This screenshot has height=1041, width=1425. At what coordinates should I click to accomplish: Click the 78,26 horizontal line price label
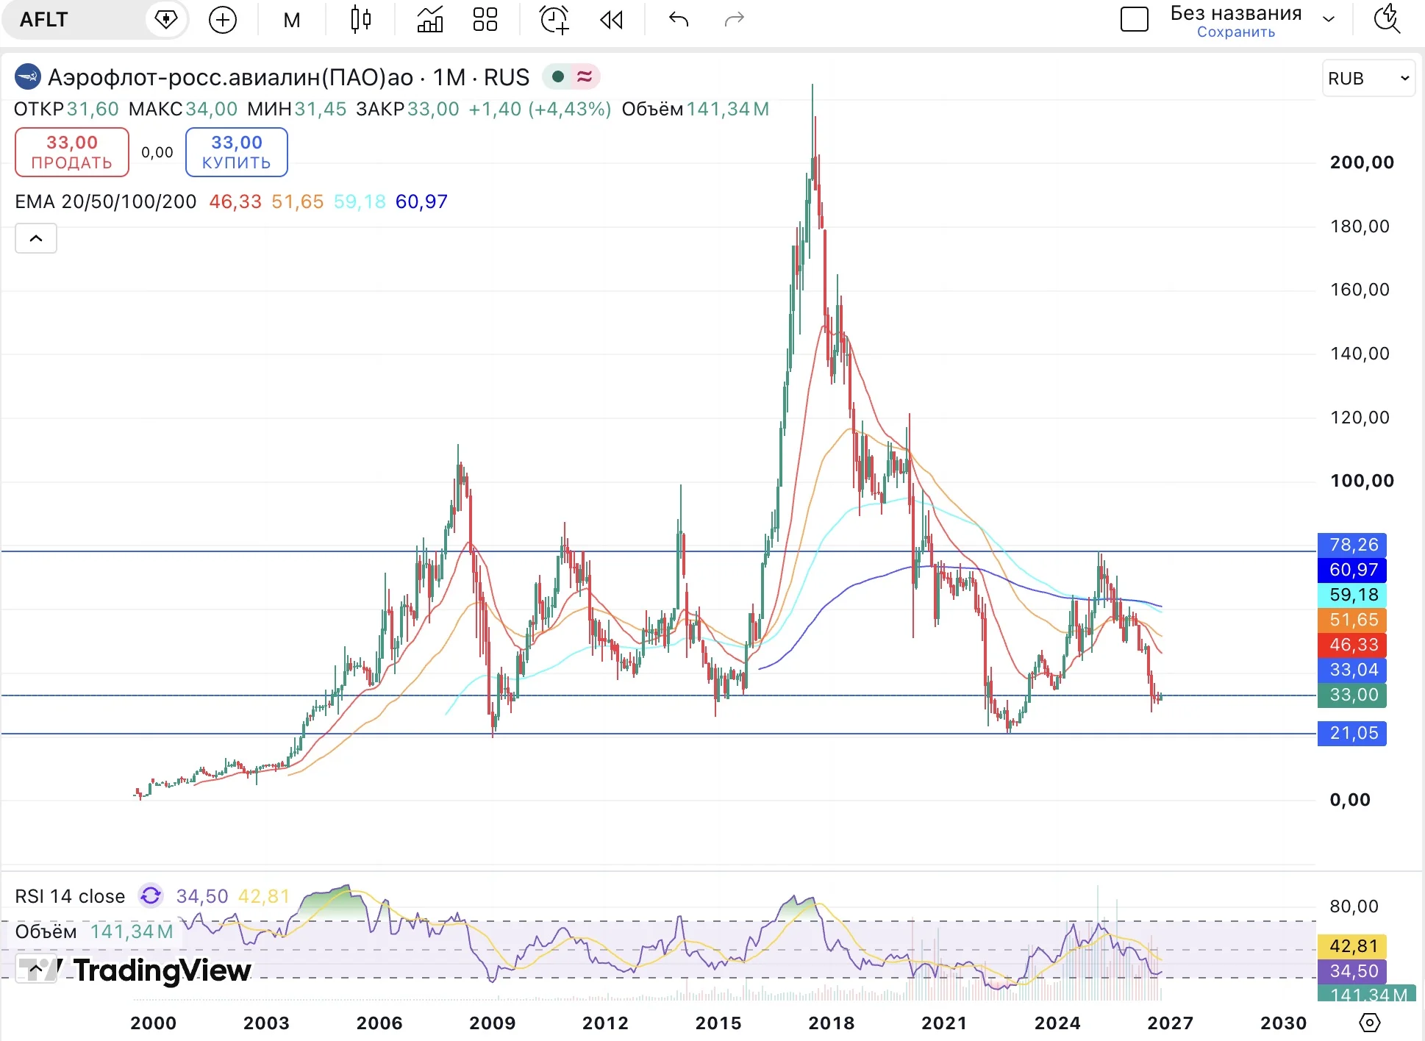1352,545
